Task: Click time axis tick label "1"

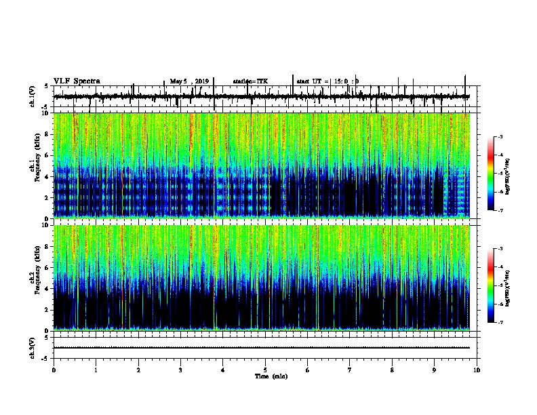Action: click(96, 370)
